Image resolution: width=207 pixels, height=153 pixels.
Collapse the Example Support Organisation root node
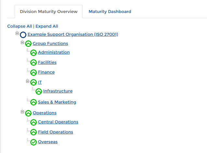coord(17,33)
